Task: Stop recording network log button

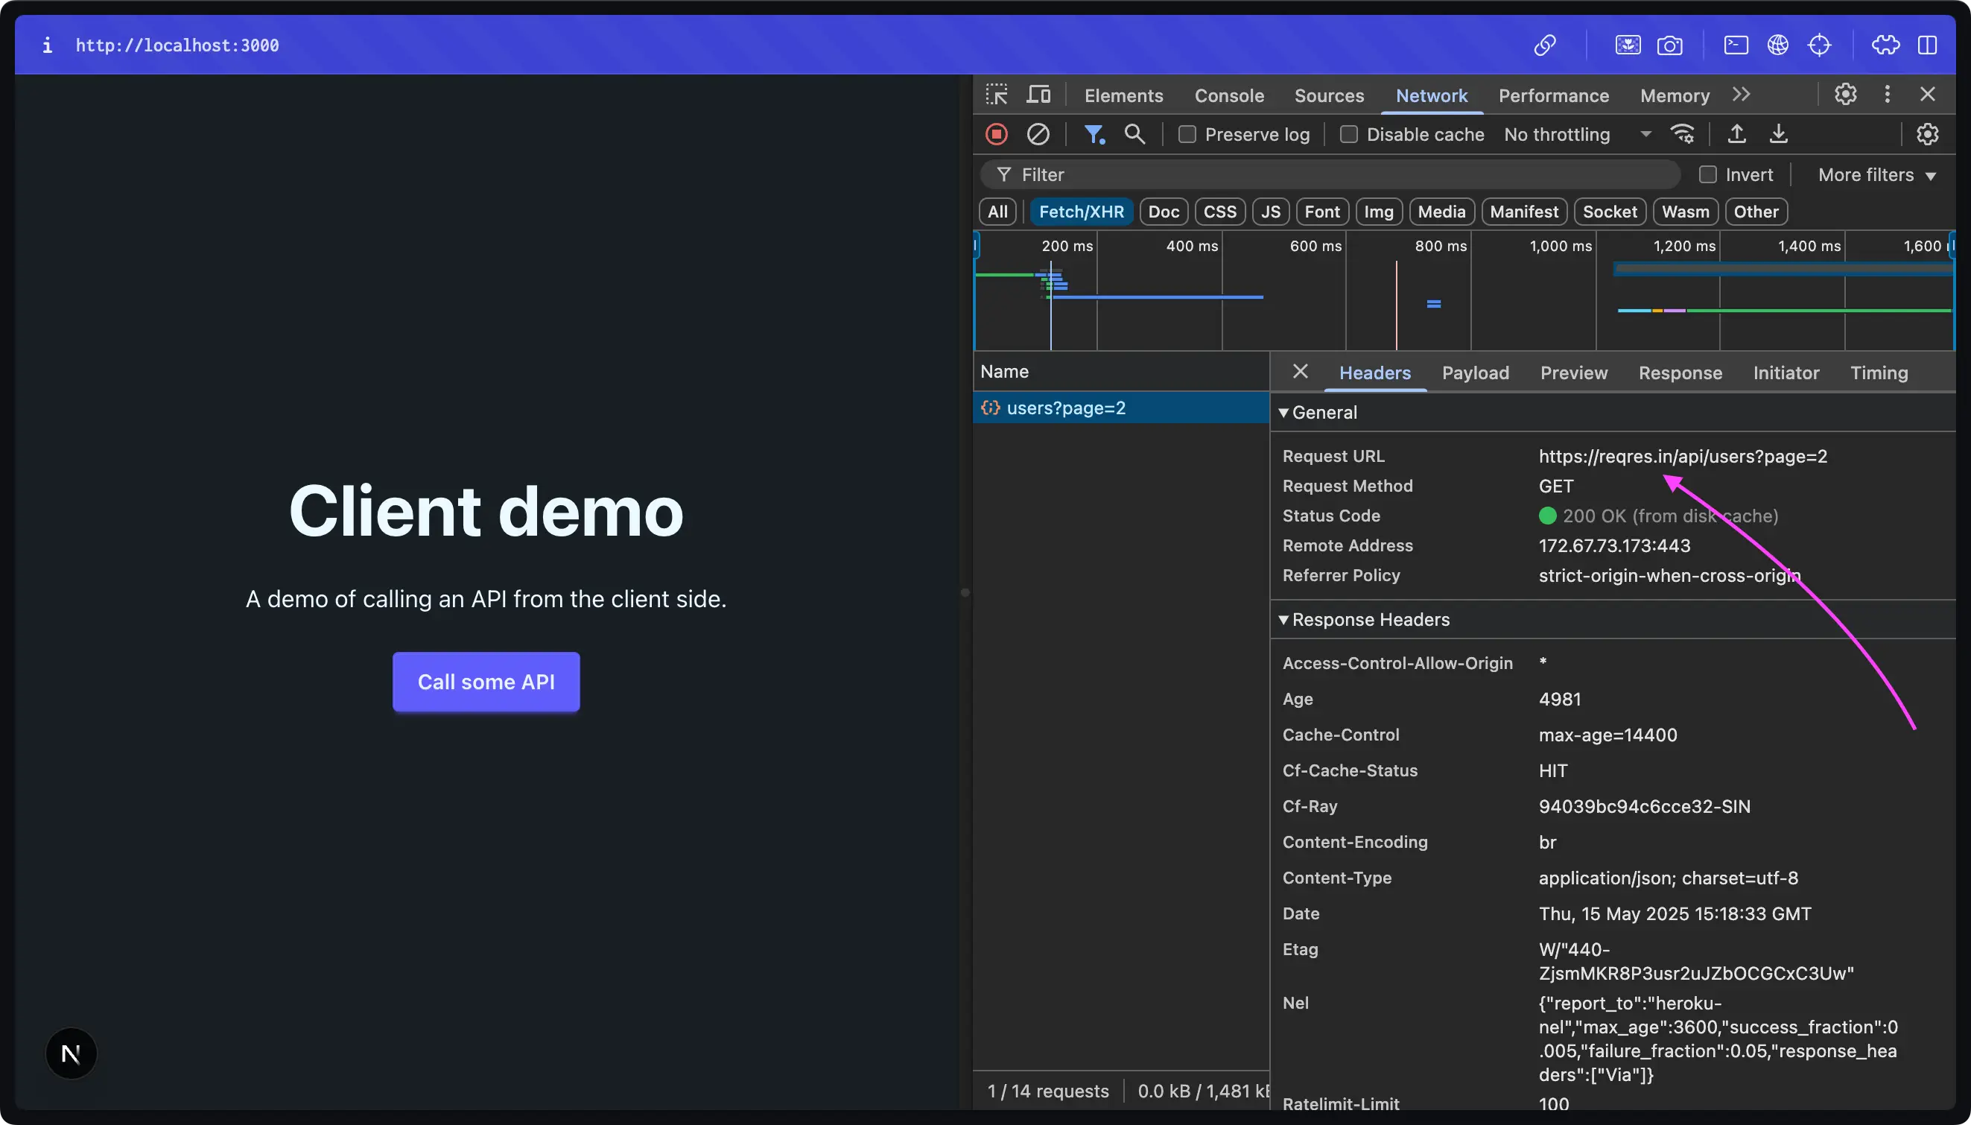Action: 997,134
